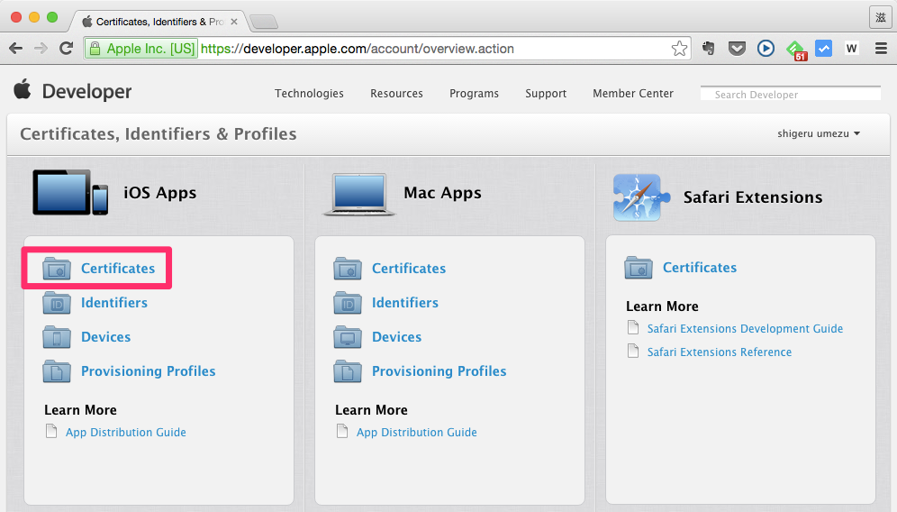The image size is (897, 512).
Task: Open Safari Extensions Development Guide link
Action: pos(746,329)
